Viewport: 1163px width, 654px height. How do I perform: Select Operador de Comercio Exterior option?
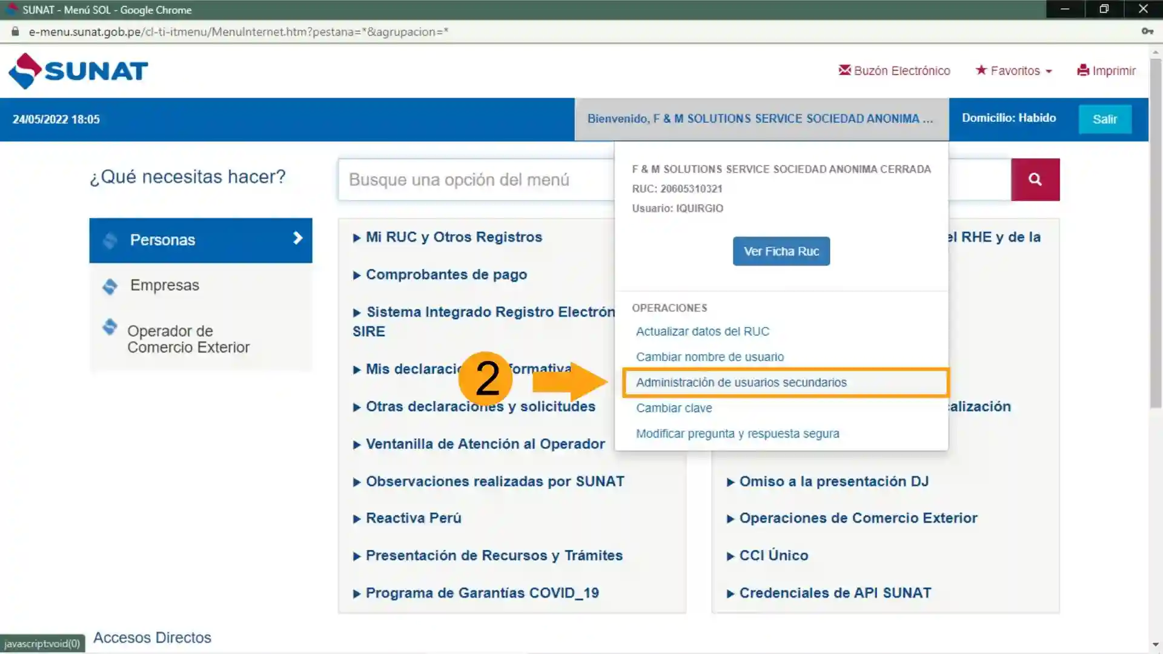(200, 339)
